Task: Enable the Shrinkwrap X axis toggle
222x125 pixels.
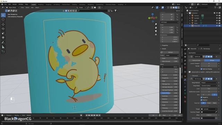Action: (203, 95)
